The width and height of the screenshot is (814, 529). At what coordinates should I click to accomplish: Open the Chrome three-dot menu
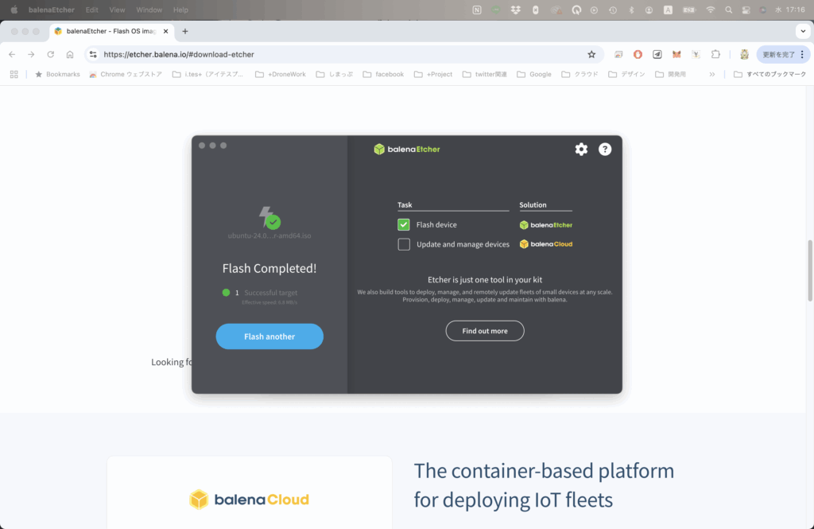802,54
